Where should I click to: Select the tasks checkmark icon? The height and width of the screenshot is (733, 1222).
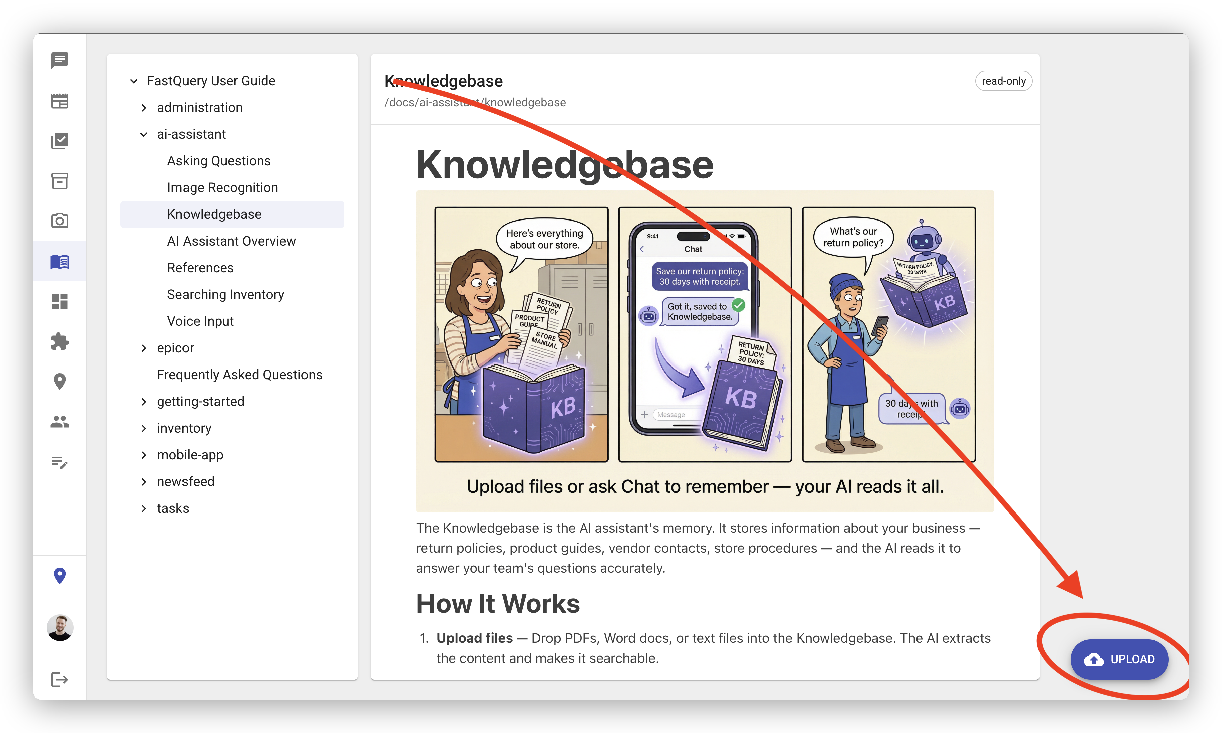(x=60, y=141)
